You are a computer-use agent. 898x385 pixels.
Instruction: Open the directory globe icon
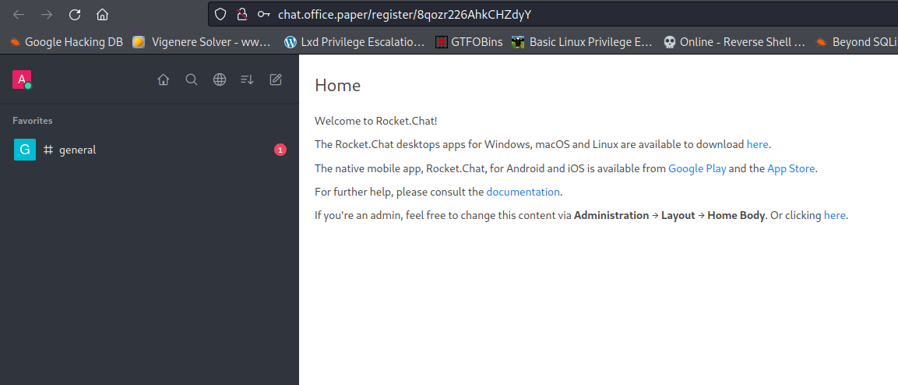coord(220,79)
